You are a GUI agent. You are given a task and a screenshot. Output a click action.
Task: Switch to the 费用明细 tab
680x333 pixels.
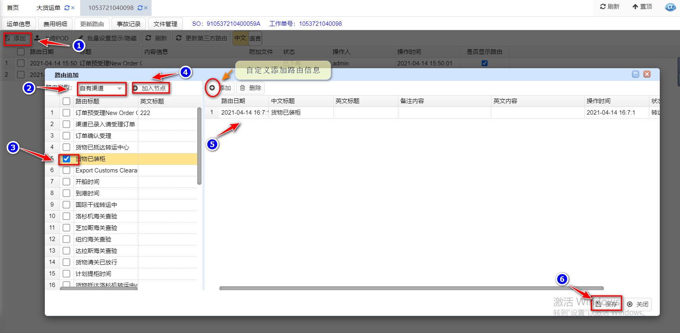point(55,24)
